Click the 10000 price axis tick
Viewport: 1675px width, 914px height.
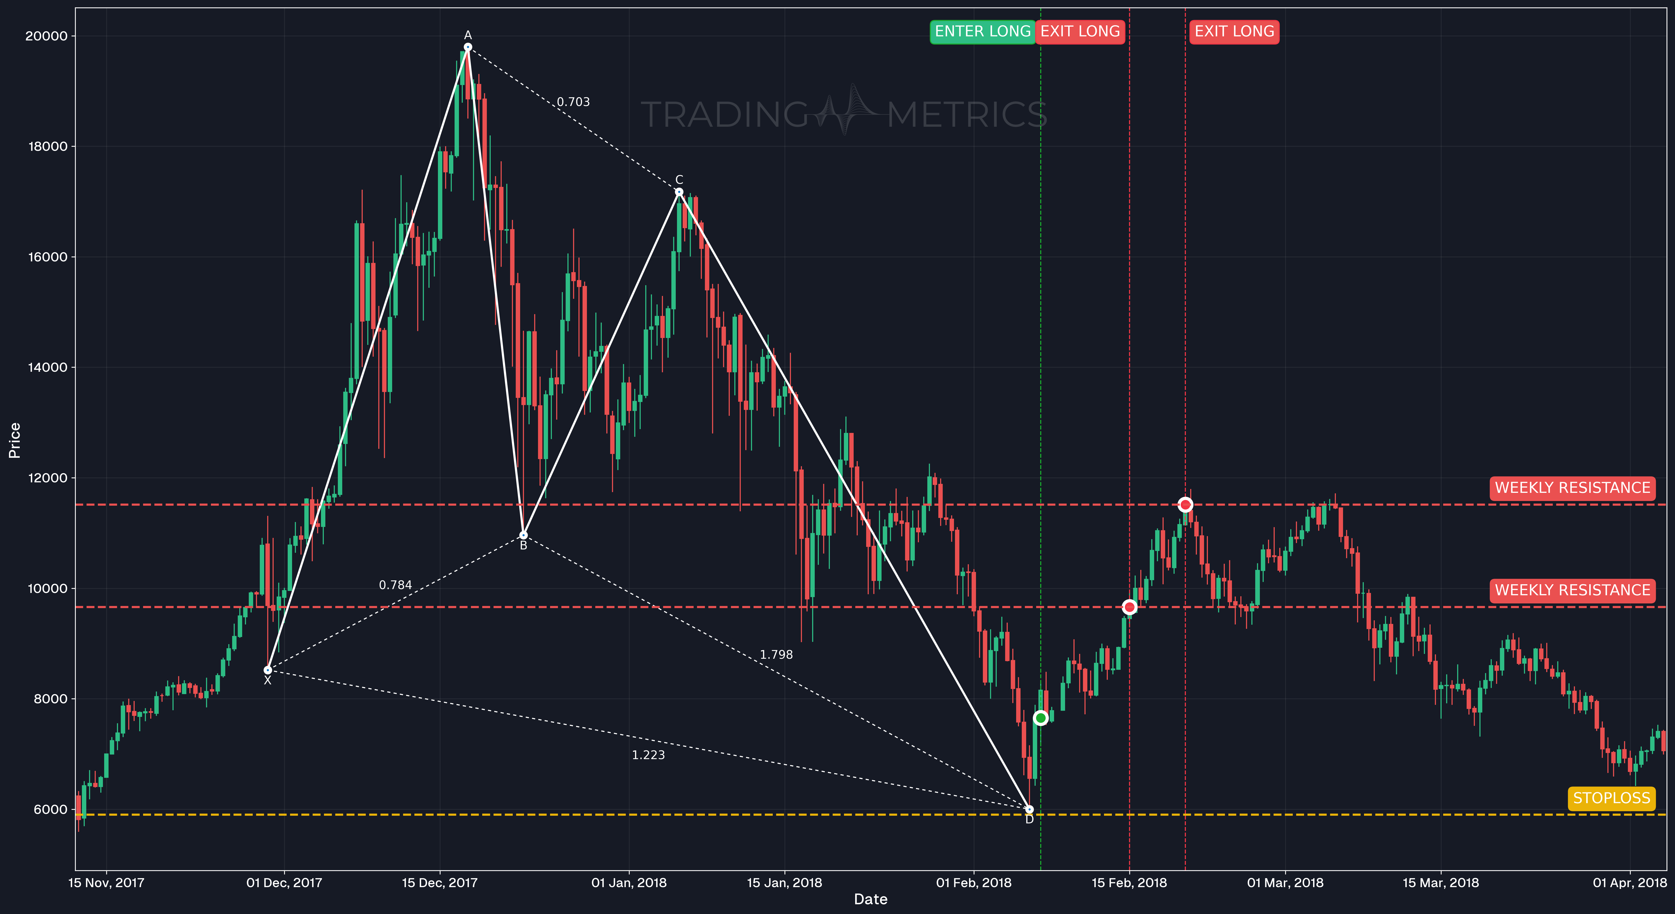47,589
